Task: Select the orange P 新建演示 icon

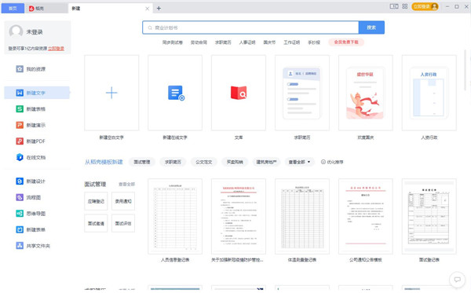Action: pyautogui.click(x=20, y=125)
